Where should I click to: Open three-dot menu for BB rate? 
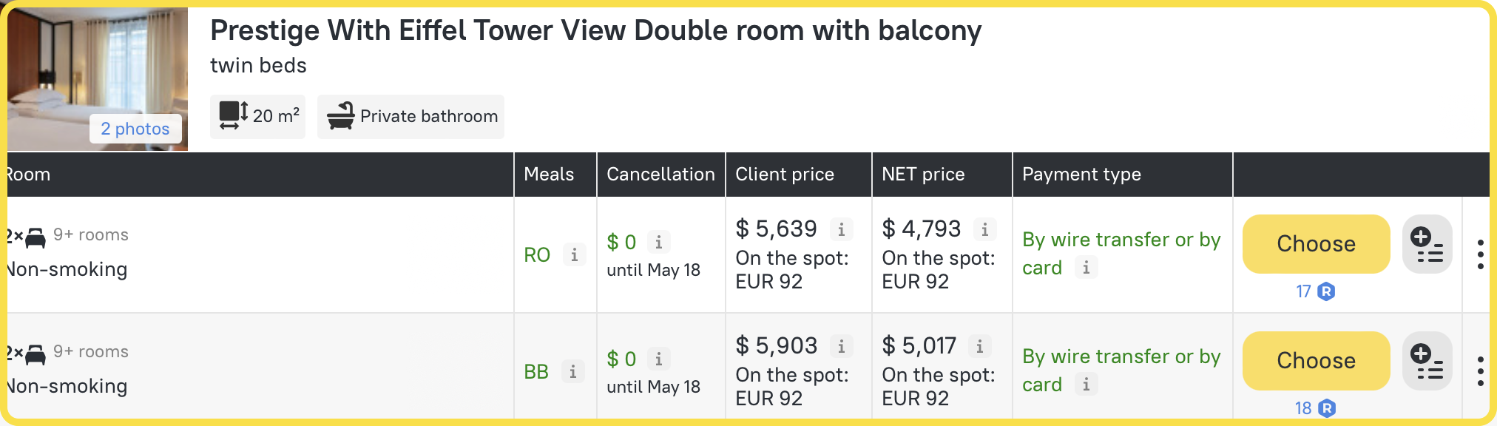point(1480,371)
